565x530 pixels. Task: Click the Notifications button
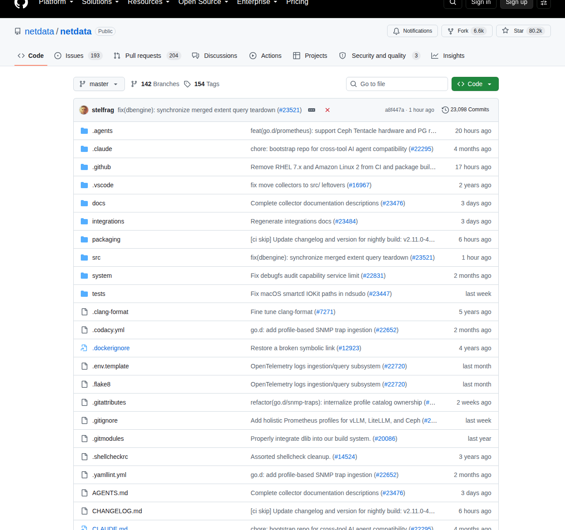click(412, 31)
